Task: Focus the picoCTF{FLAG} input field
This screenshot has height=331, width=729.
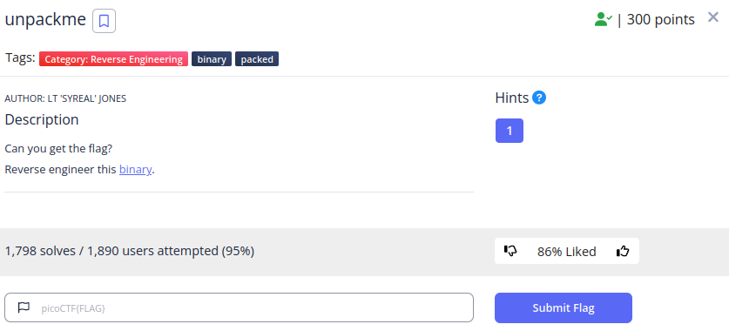Action: 239,307
